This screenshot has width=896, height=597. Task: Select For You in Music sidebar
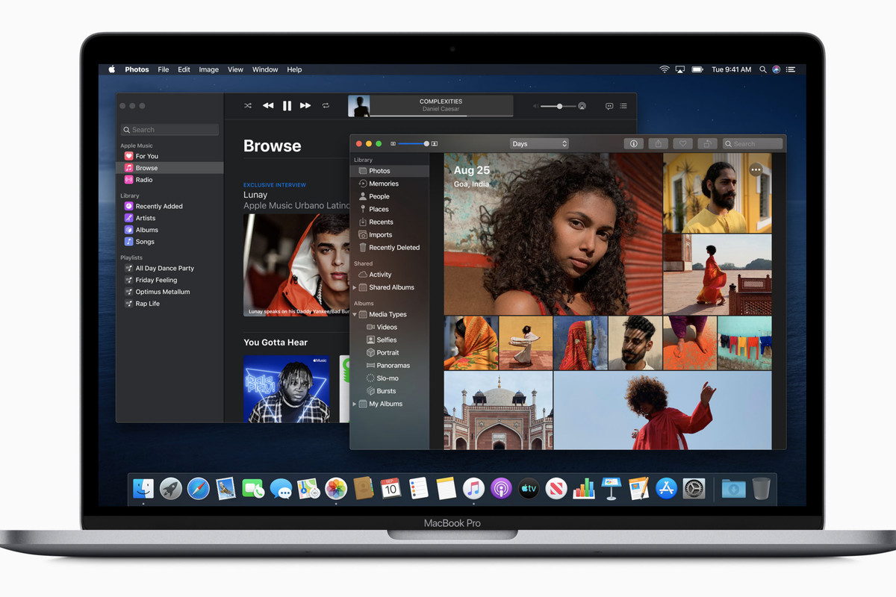click(146, 156)
